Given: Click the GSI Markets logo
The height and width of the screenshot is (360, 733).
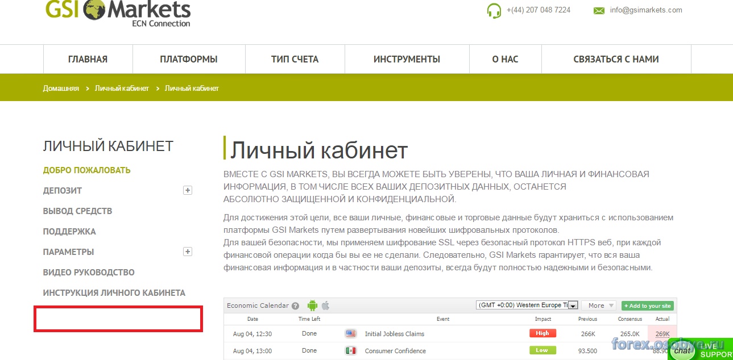Looking at the screenshot, I should point(118,14).
